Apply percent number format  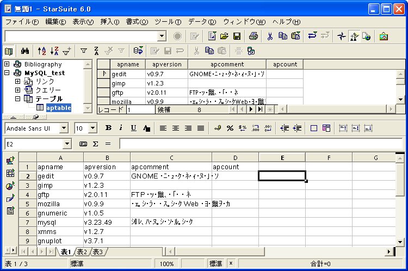(x=230, y=128)
